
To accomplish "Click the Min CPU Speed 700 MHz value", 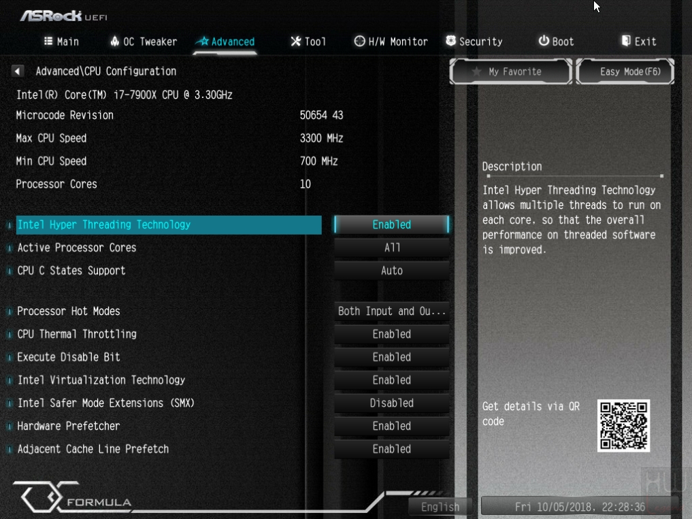I will click(x=318, y=161).
